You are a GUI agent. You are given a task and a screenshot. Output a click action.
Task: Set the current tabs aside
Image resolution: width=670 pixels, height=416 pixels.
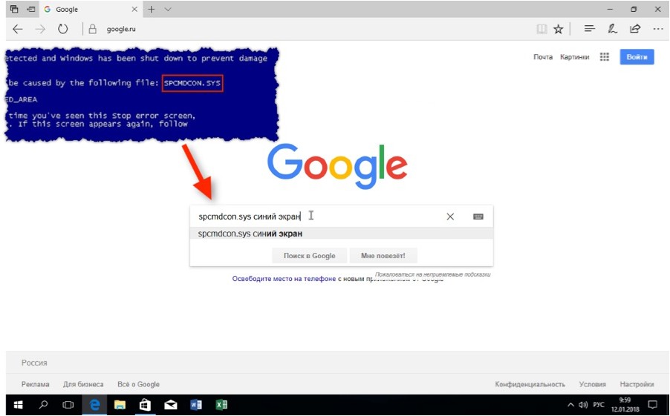(30, 9)
